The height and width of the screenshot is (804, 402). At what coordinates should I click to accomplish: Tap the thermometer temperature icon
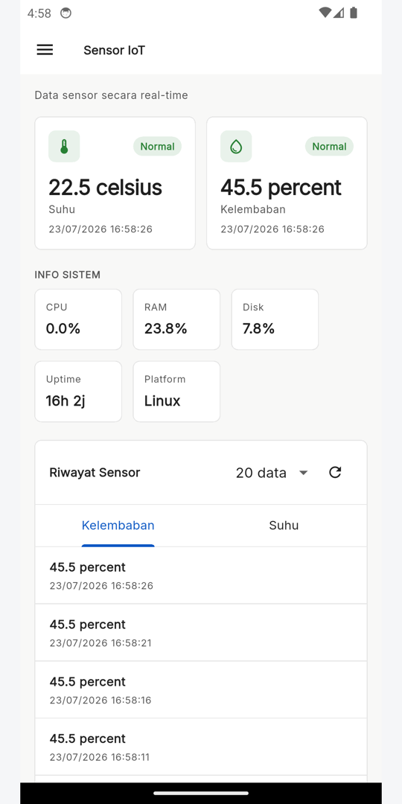[x=64, y=146]
